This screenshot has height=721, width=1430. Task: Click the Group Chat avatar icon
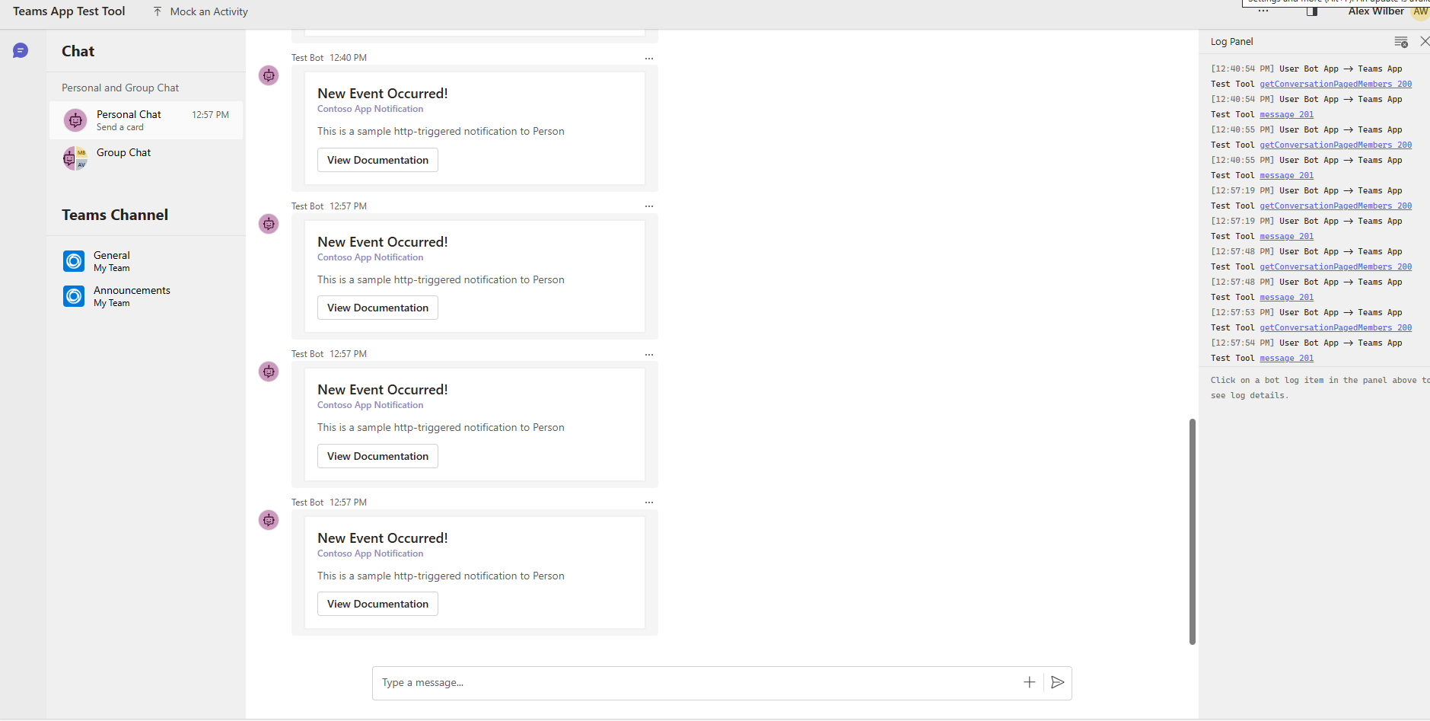(x=75, y=158)
